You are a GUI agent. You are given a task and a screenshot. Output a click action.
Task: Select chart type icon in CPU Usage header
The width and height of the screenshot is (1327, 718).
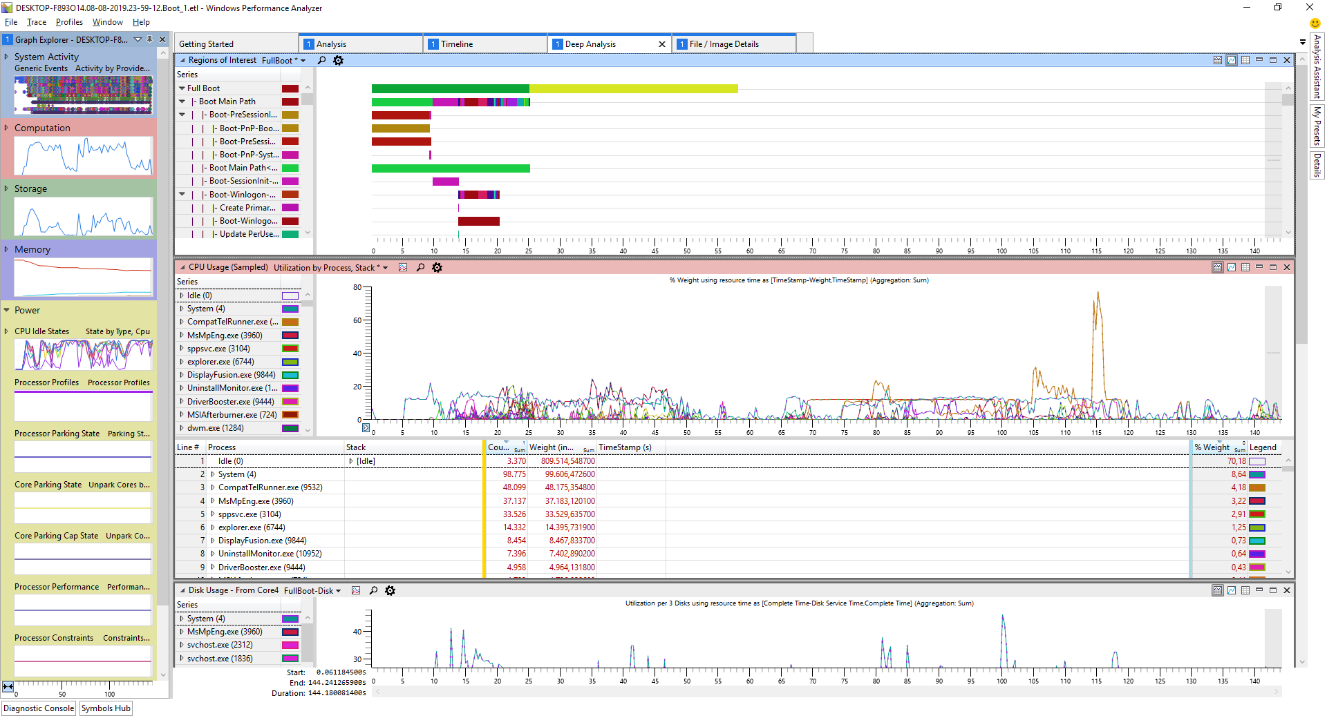click(403, 268)
